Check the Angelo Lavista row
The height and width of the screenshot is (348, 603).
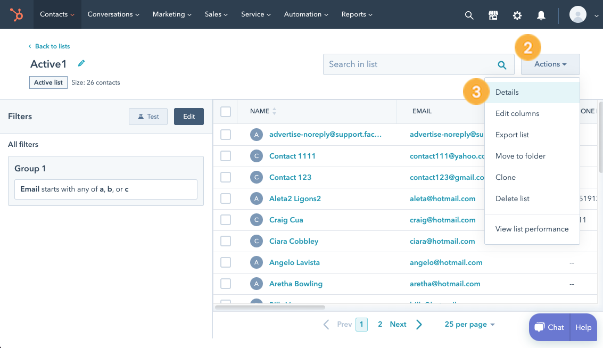point(226,262)
